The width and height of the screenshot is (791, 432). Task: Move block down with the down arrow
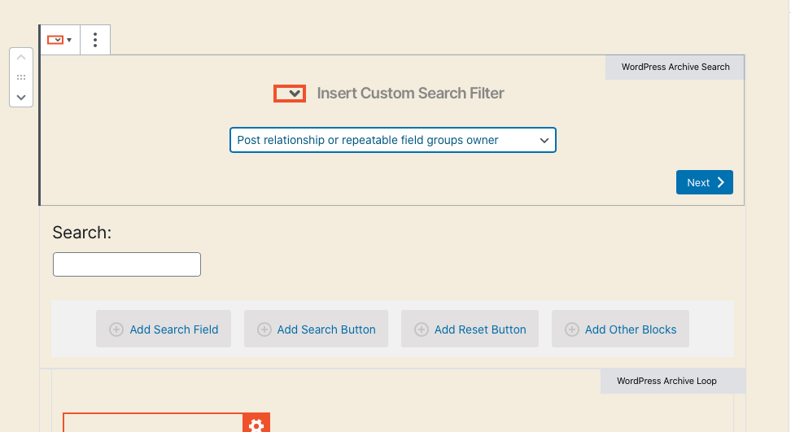pyautogui.click(x=21, y=98)
